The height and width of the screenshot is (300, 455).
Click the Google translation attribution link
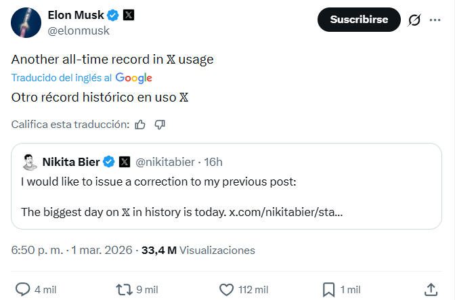pos(133,77)
